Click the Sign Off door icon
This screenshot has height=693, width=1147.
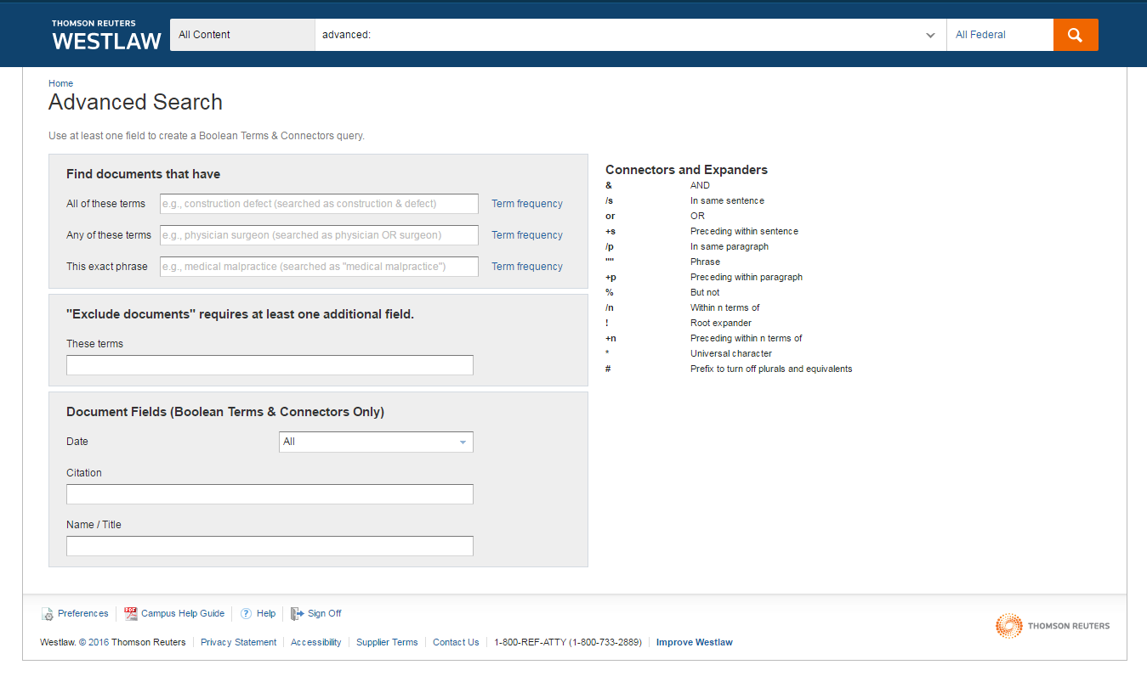pyautogui.click(x=297, y=613)
